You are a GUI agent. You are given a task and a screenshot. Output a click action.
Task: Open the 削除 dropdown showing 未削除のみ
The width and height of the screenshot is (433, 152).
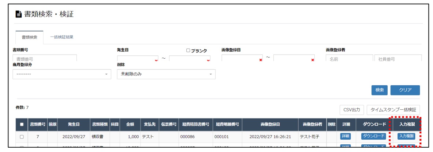(x=166, y=74)
